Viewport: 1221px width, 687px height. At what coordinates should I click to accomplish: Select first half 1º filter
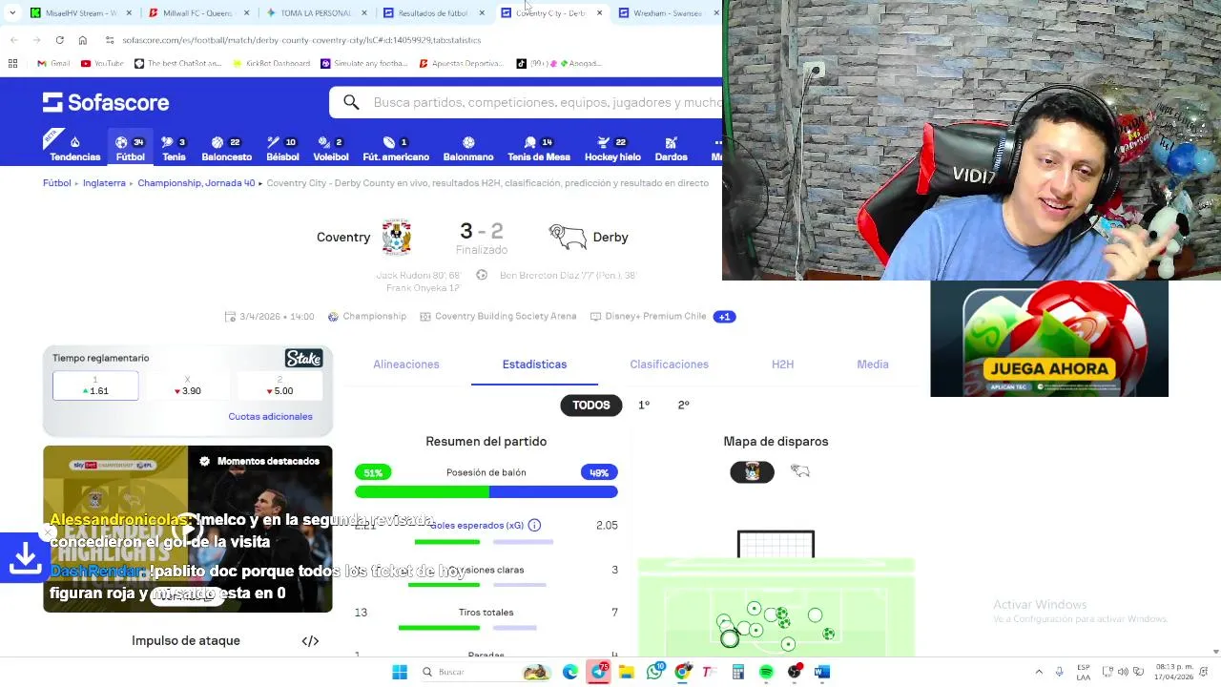(x=644, y=405)
